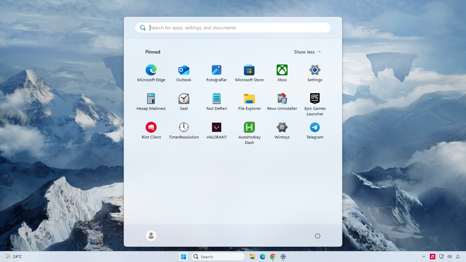466x262 pixels.
Task: Click the taskbar Search box
Action: pos(218,257)
